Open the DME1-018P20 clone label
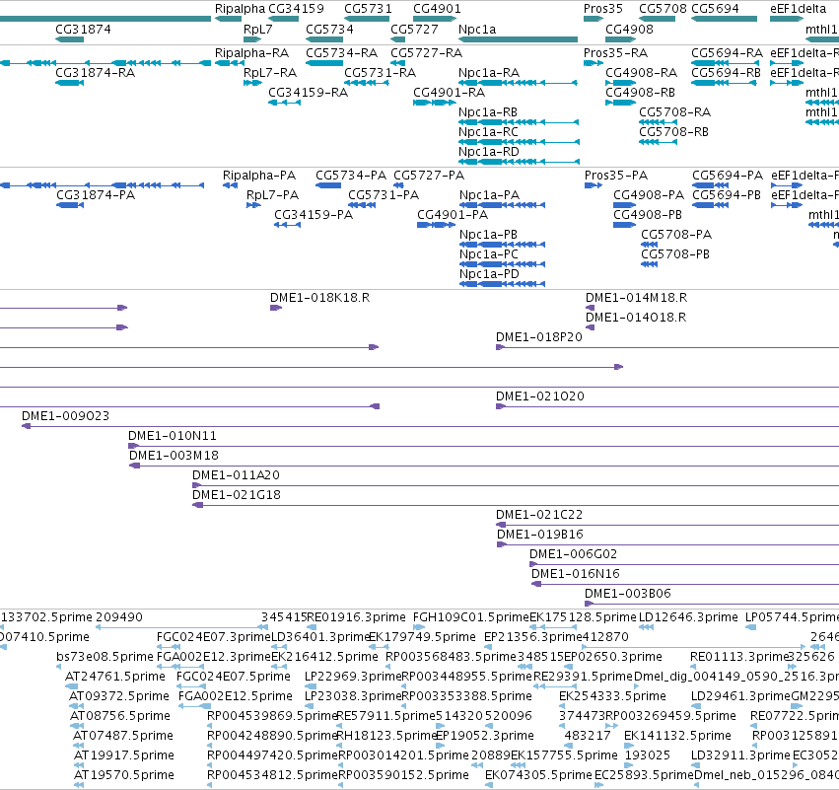The width and height of the screenshot is (839, 790). (x=539, y=337)
